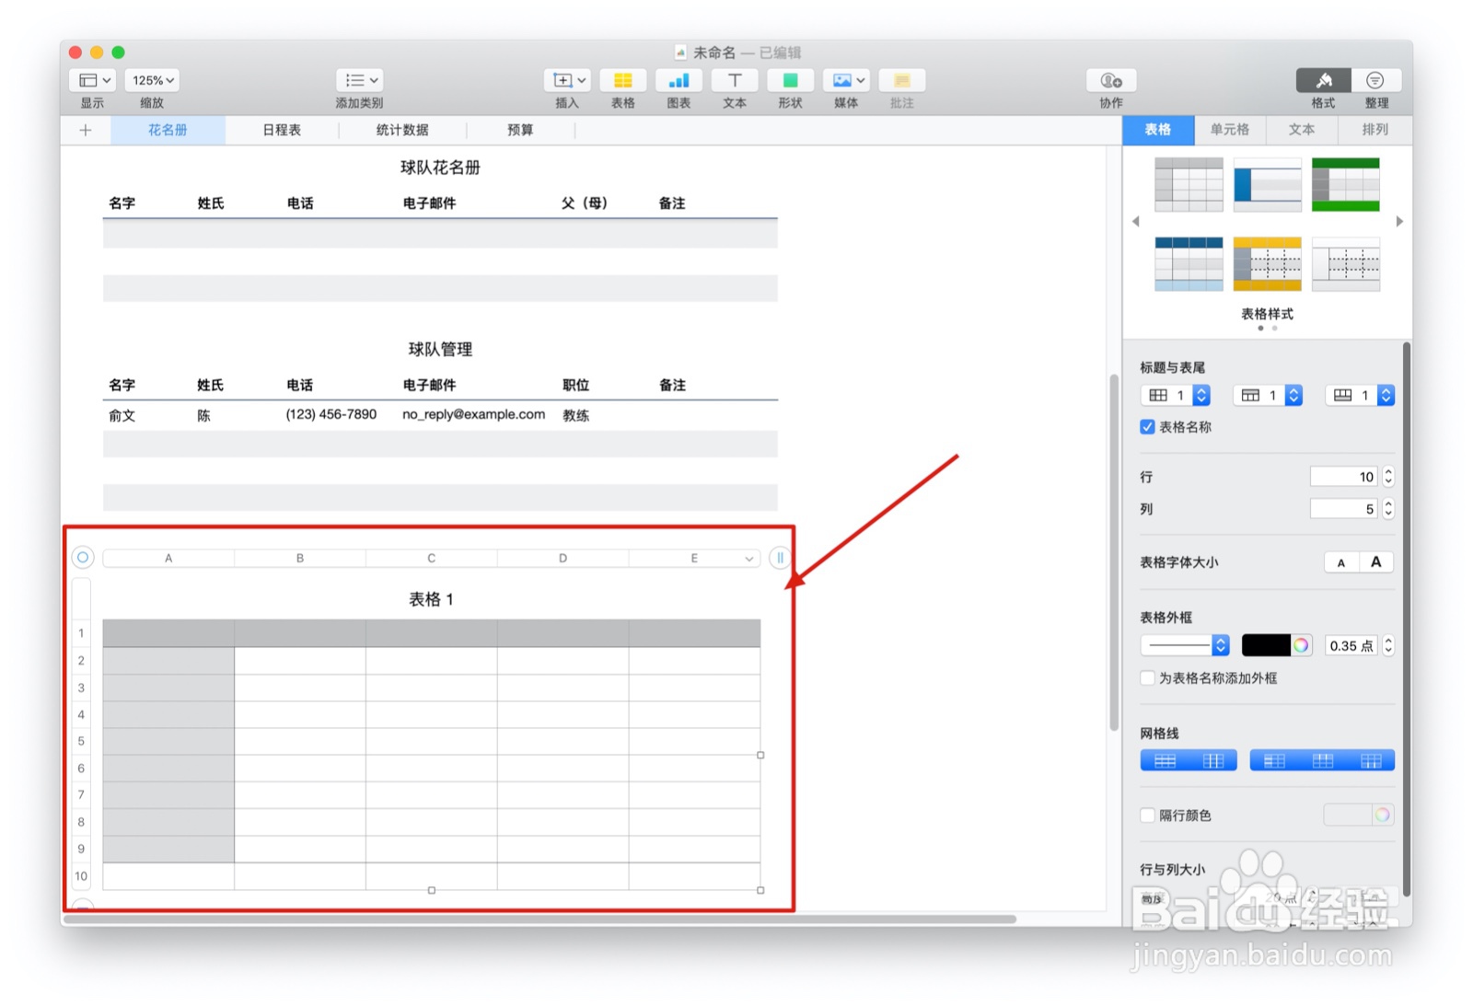Open the 单元格 inspector tab
Screen dimensions: 1473x1006
pos(1230,130)
